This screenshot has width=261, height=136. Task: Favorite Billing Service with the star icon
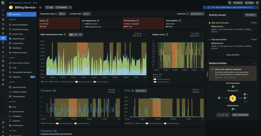tap(40, 7)
